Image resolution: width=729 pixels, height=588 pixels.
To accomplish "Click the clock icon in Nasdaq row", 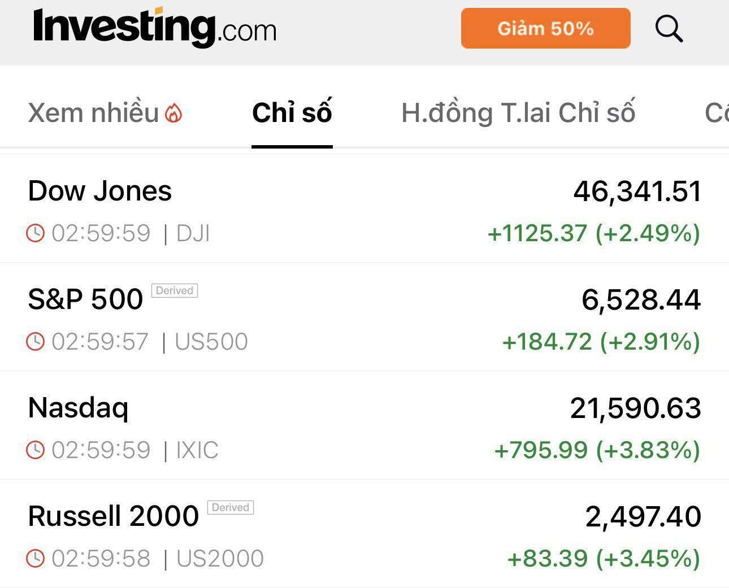I will point(35,450).
